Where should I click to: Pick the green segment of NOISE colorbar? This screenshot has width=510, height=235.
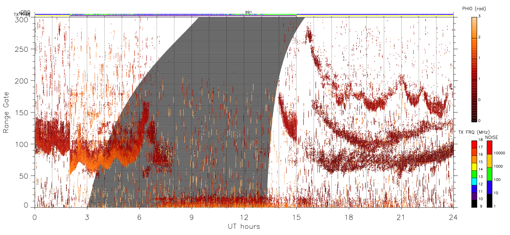(x=489, y=174)
